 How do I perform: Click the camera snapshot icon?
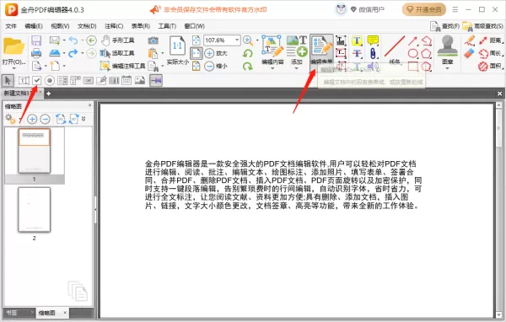153,40
